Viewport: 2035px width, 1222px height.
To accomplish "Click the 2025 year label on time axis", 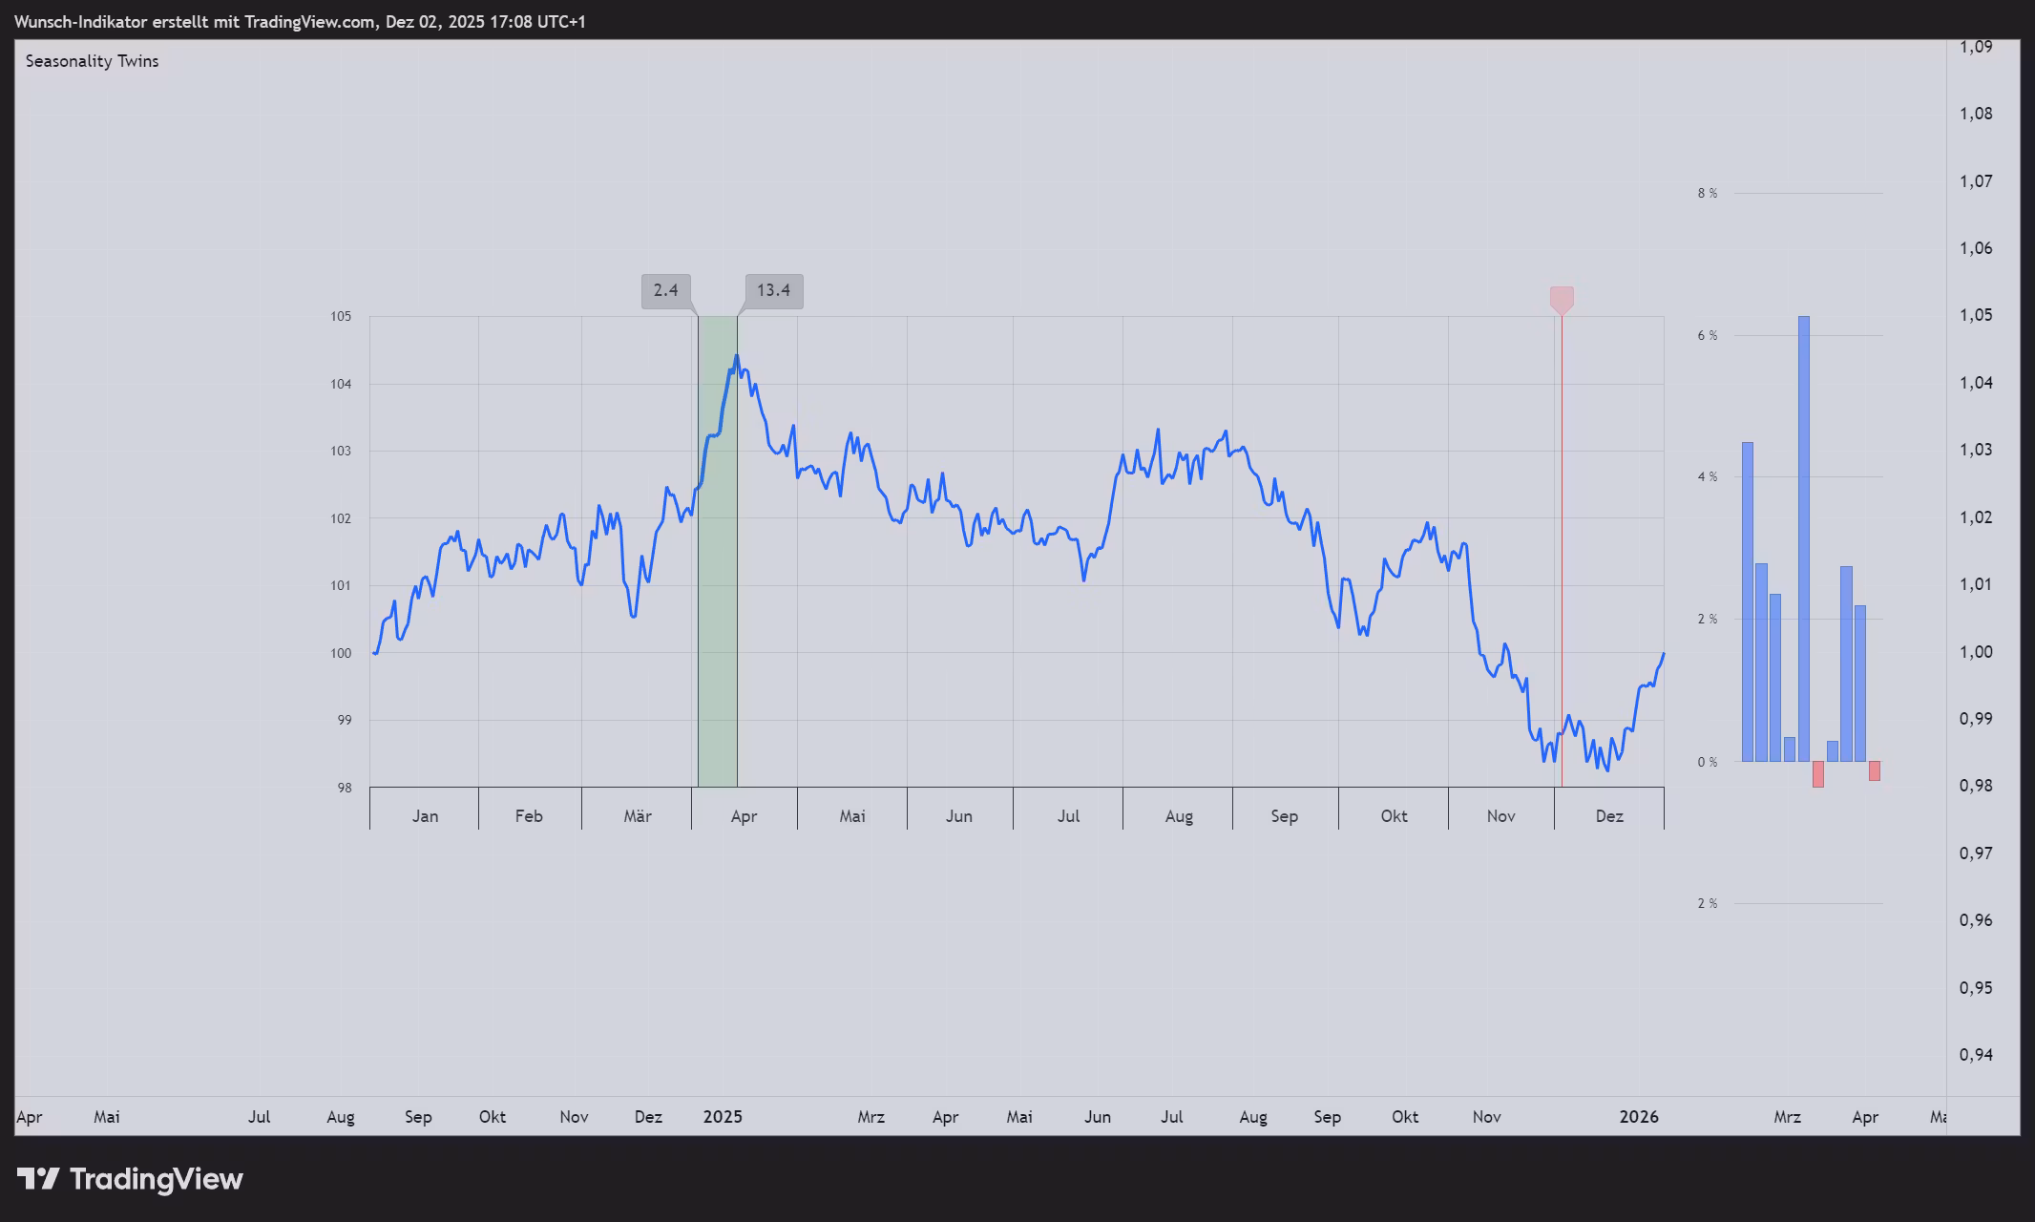I will click(722, 1117).
